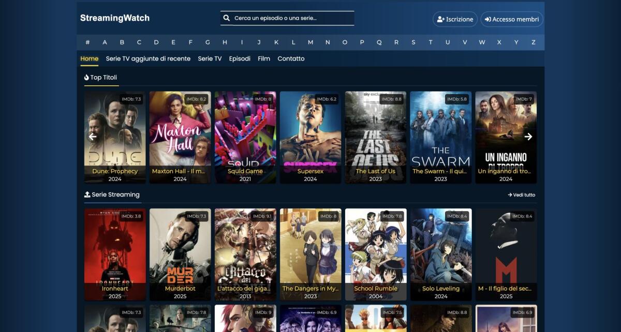The width and height of the screenshot is (621, 332).
Task: Open the Episodi section
Action: (240, 58)
